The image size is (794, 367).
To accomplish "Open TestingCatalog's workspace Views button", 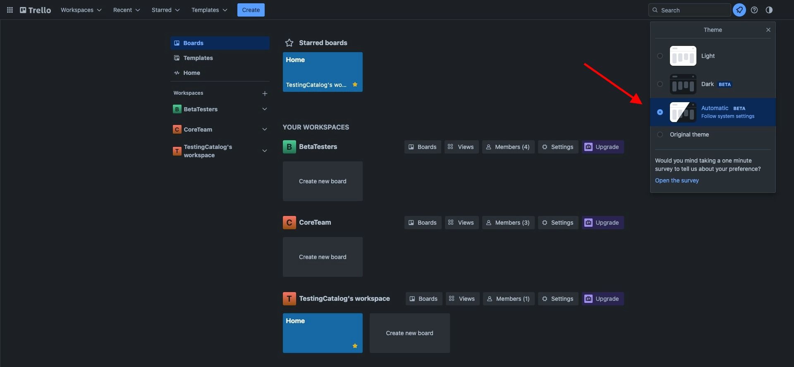I will [x=462, y=299].
